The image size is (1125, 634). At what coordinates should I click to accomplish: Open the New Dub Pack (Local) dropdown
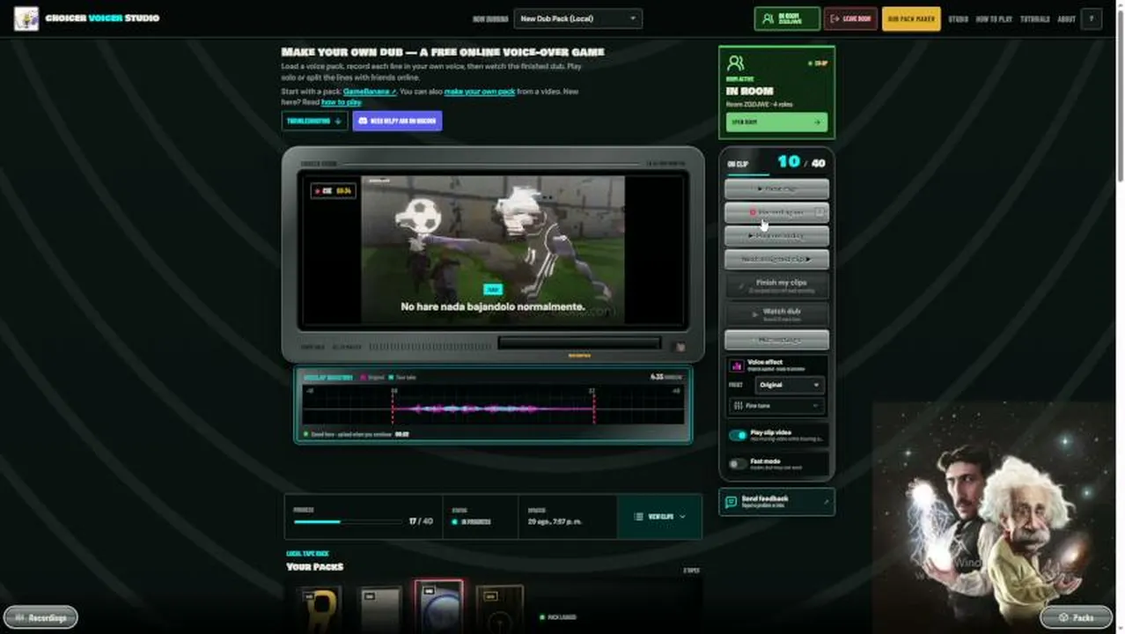[x=578, y=18]
